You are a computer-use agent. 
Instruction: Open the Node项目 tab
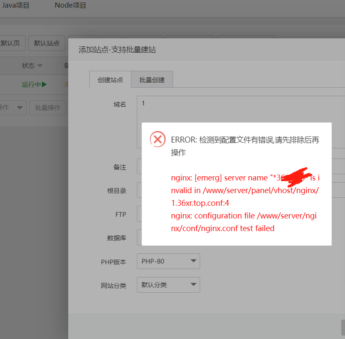pyautogui.click(x=70, y=5)
